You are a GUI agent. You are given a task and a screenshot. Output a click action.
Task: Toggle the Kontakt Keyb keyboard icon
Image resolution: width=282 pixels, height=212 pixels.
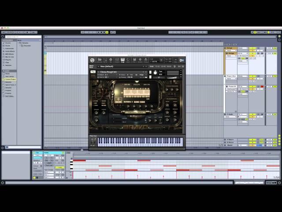click(x=122, y=60)
